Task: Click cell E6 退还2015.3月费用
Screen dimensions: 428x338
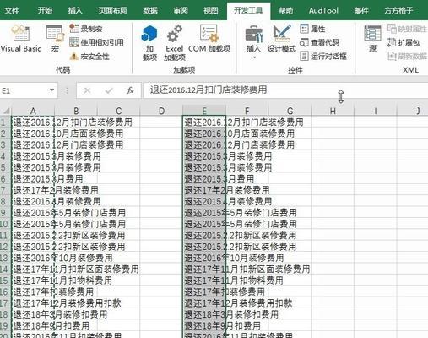Action: [204, 179]
